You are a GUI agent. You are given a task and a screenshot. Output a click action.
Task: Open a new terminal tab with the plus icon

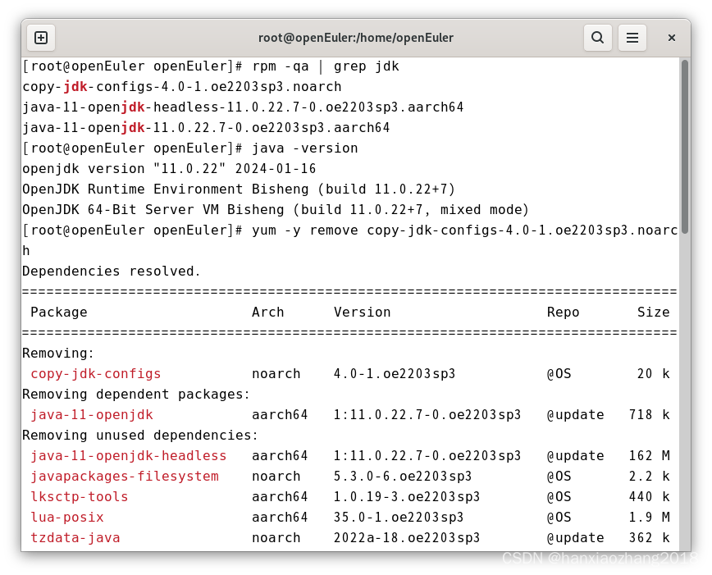(x=41, y=38)
